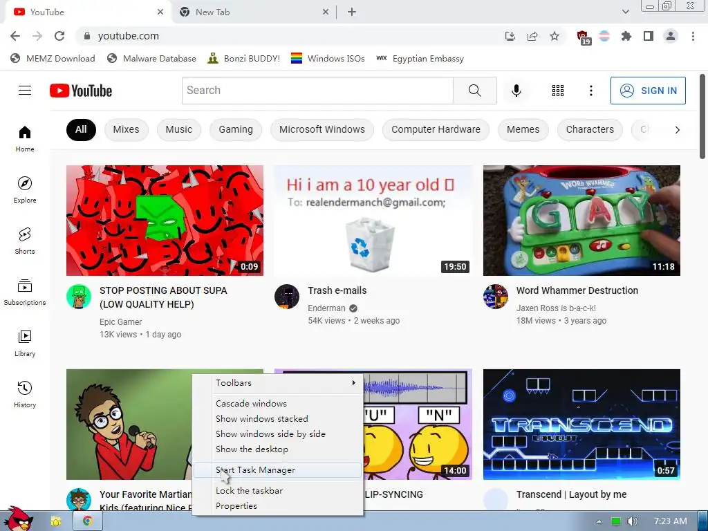Open History in the sidebar
This screenshot has width=708, height=531.
click(25, 395)
